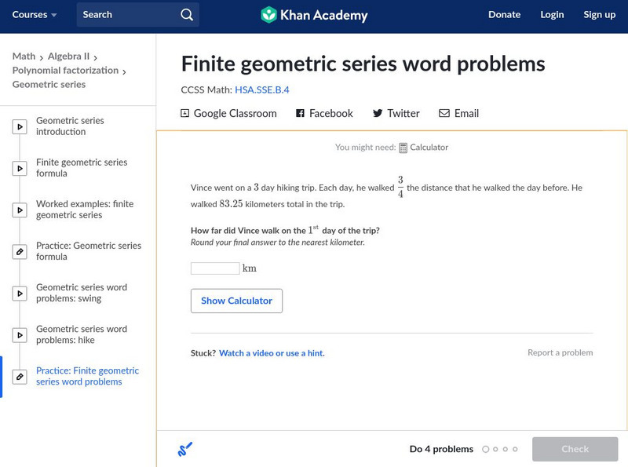Click the search magnifier icon
Image resolution: width=628 pixels, height=467 pixels.
186,15
